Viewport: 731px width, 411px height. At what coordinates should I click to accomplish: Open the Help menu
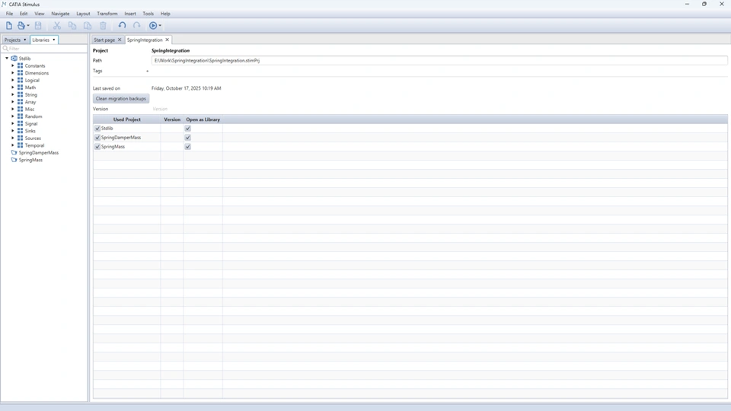[165, 14]
